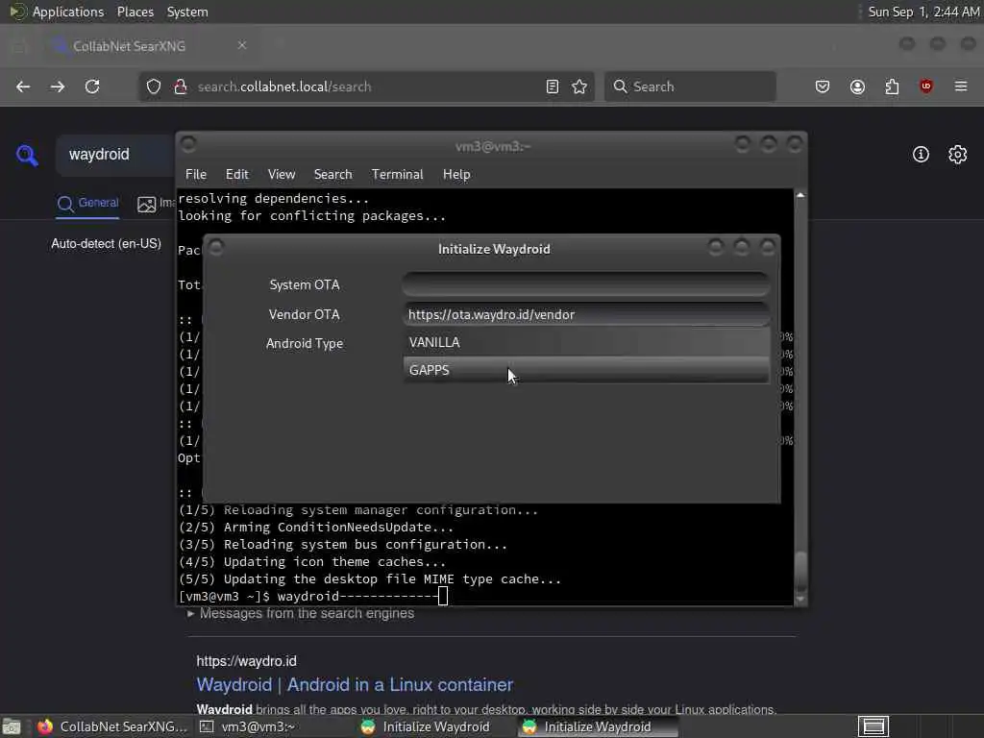Viewport: 984px width, 738px height.
Task: Click the System OTA input field
Action: coord(586,284)
